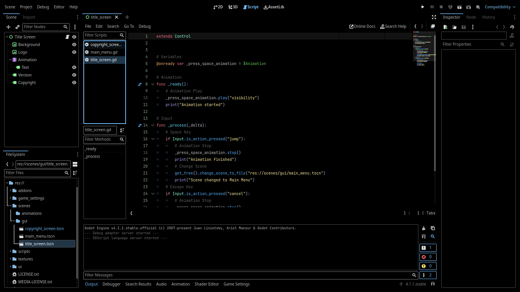Open the Debug menu in the script editor
Image resolution: width=520 pixels, height=292 pixels.
[x=144, y=26]
